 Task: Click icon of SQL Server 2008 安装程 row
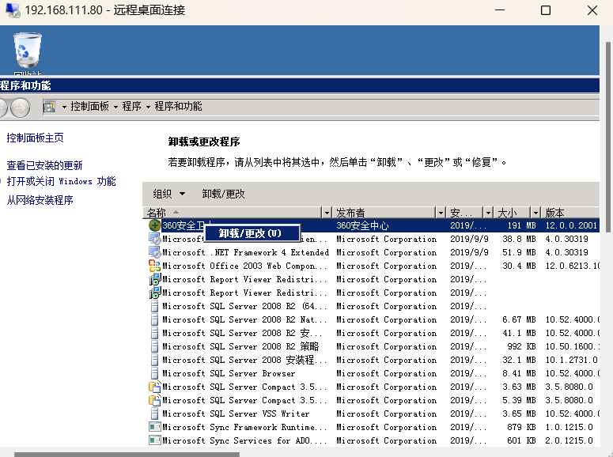click(x=155, y=360)
